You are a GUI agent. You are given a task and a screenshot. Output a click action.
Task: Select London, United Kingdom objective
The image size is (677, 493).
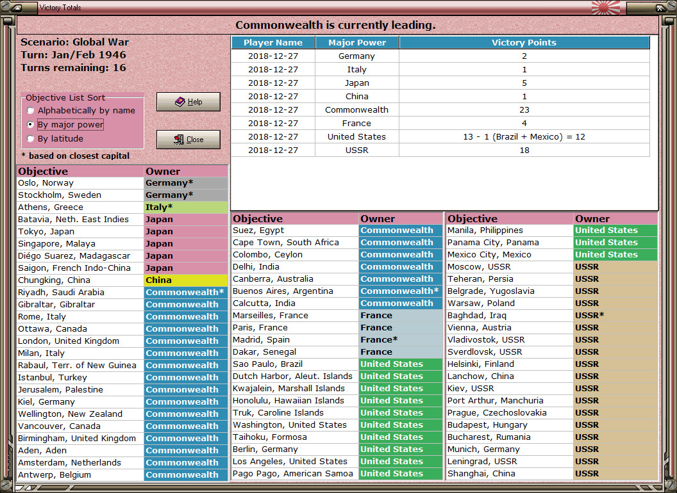[x=80, y=341]
